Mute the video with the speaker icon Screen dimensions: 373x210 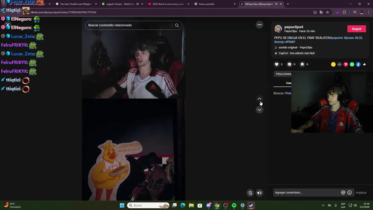click(259, 193)
